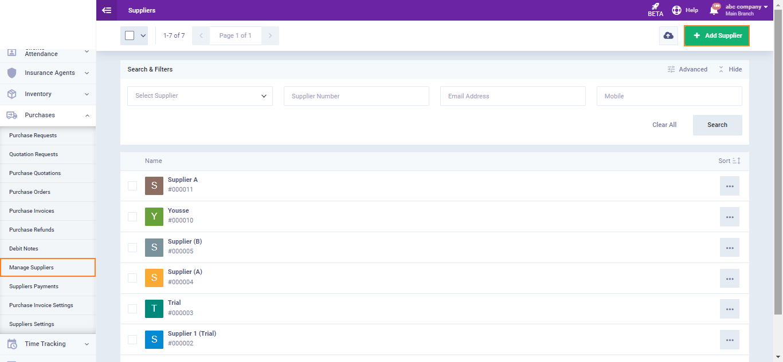Tick the checkbox for Supplier (B)
783x362 pixels.
132,248
